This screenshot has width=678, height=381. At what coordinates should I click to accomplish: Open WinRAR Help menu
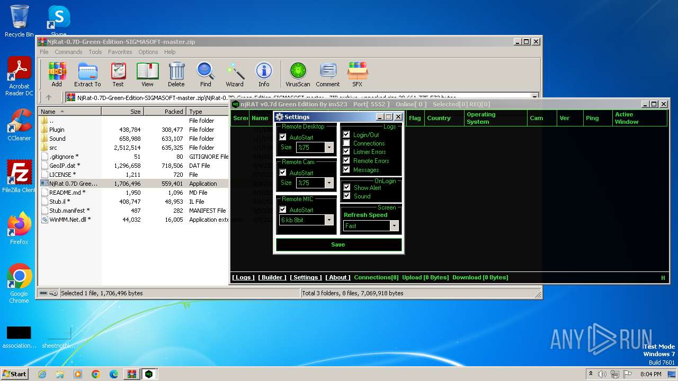pyautogui.click(x=169, y=52)
